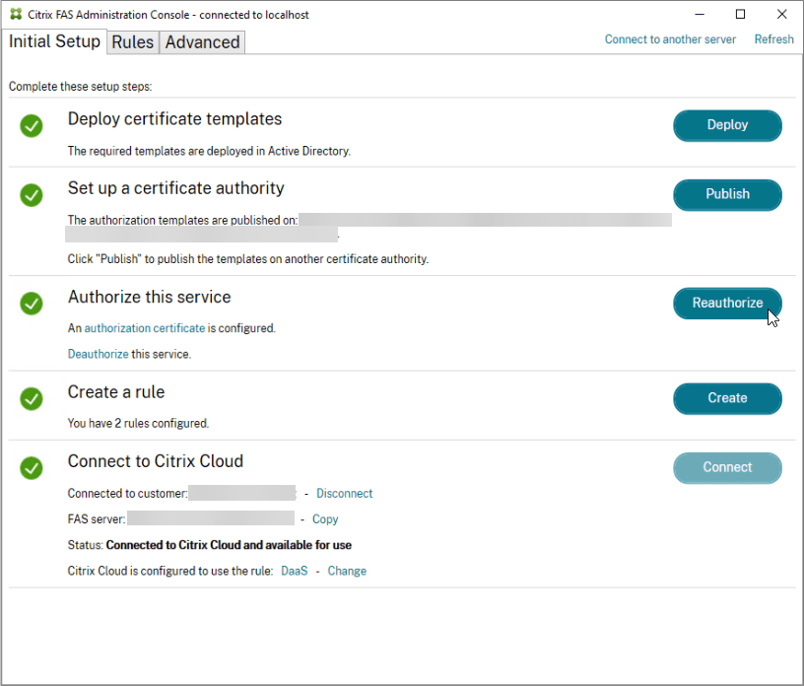
Task: Minimize the FAS Administration Console window
Action: [700, 15]
